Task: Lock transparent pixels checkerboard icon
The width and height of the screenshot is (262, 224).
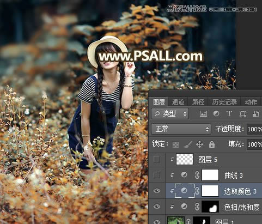Action: (175, 144)
